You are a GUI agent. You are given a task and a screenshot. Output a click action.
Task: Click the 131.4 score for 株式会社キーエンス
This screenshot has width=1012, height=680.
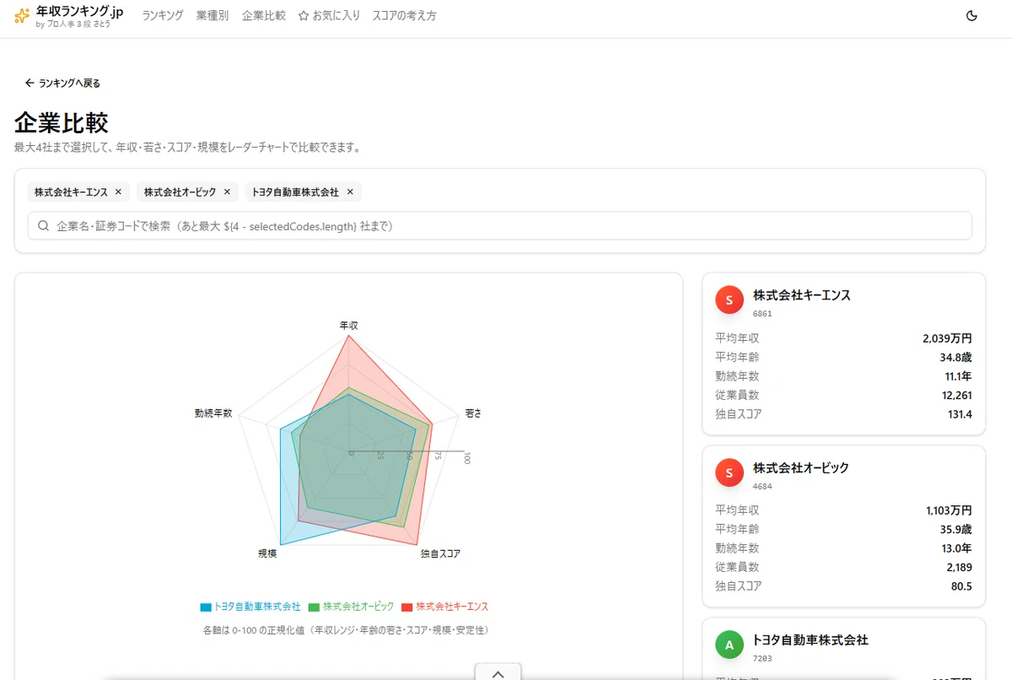pos(960,414)
